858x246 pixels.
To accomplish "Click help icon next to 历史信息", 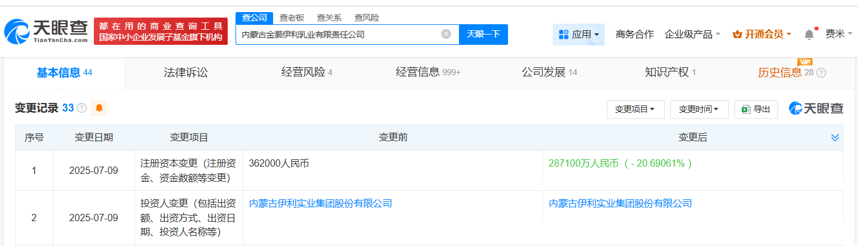I will (821, 73).
